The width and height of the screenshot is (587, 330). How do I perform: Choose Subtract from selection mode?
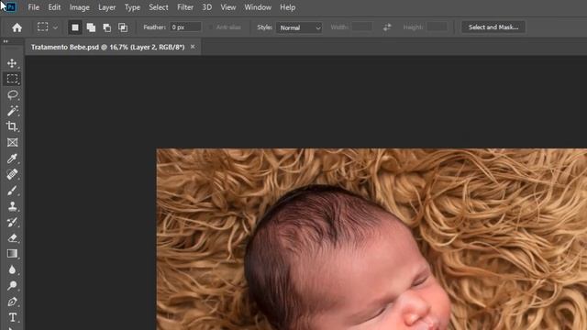click(x=107, y=27)
